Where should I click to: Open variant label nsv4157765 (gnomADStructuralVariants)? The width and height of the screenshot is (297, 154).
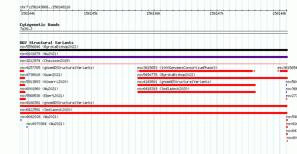coord(57,68)
